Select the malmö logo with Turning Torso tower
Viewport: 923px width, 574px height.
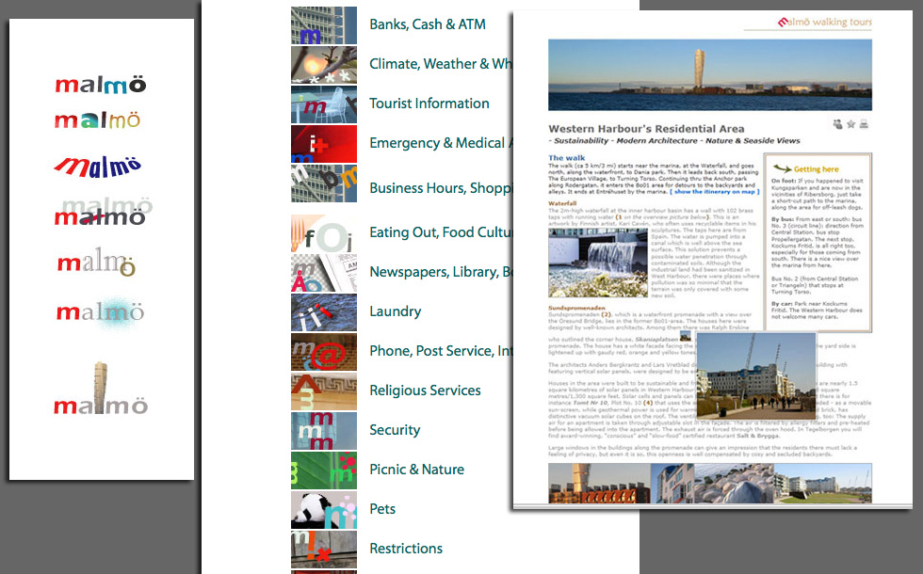coord(101,390)
